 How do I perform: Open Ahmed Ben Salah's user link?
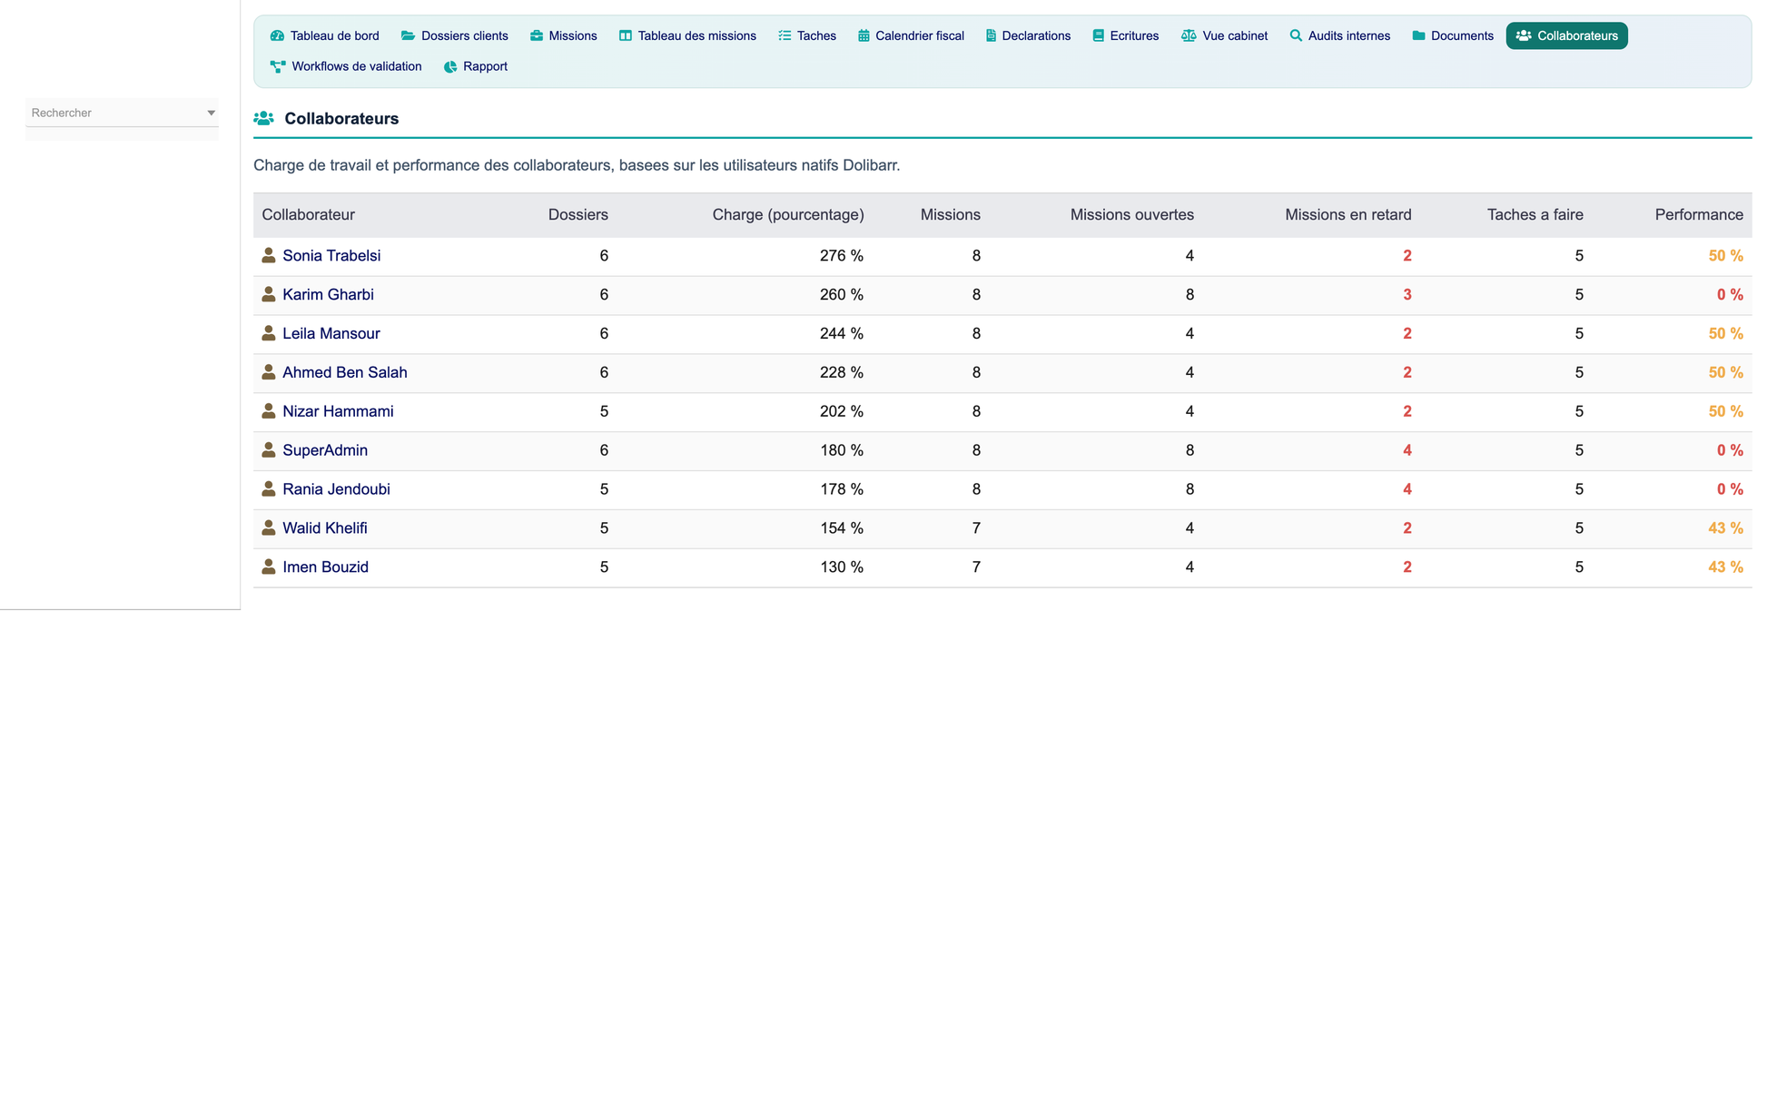point(345,372)
